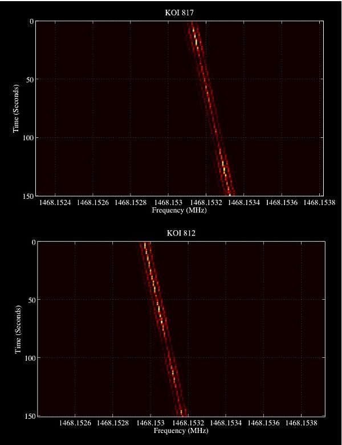The width and height of the screenshot is (342, 445).
Task: Click the 1468.1538 tick label in the KOI 812 plot
Action: point(301,423)
